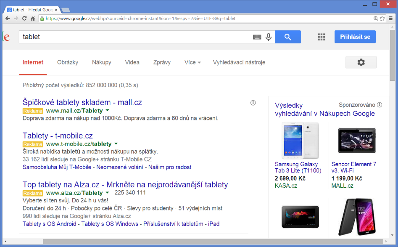Open a new browser tab
The image size is (398, 247).
[x=66, y=10]
